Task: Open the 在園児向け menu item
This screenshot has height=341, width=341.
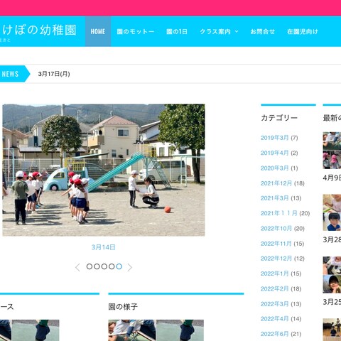Action: point(302,31)
